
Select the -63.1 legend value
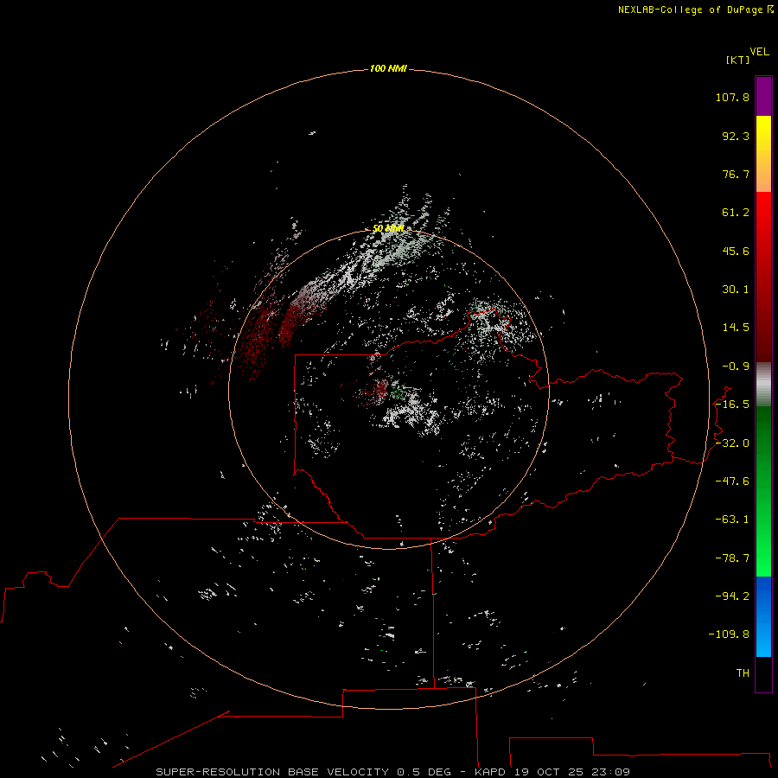[732, 520]
